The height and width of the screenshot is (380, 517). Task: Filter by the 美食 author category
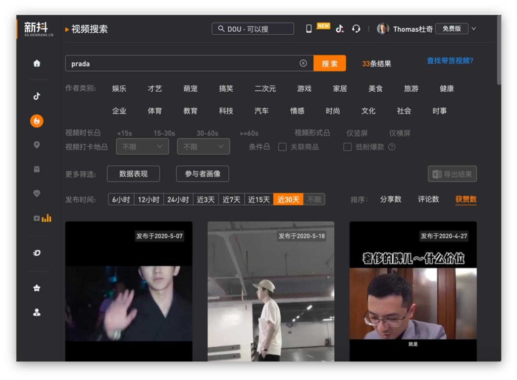[376, 89]
